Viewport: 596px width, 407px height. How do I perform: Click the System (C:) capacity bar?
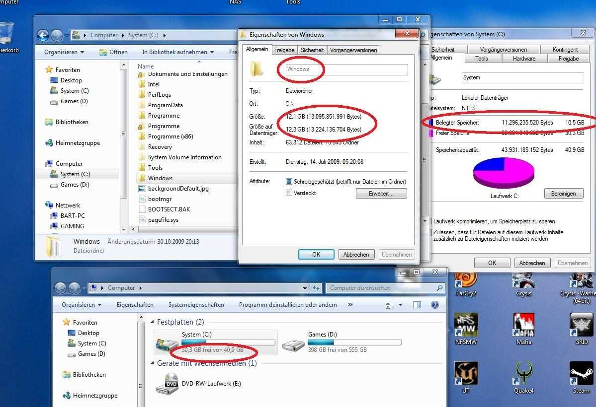click(229, 342)
